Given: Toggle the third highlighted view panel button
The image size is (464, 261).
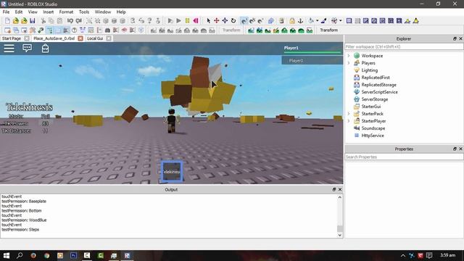Looking at the screenshot, I should 66,30.
